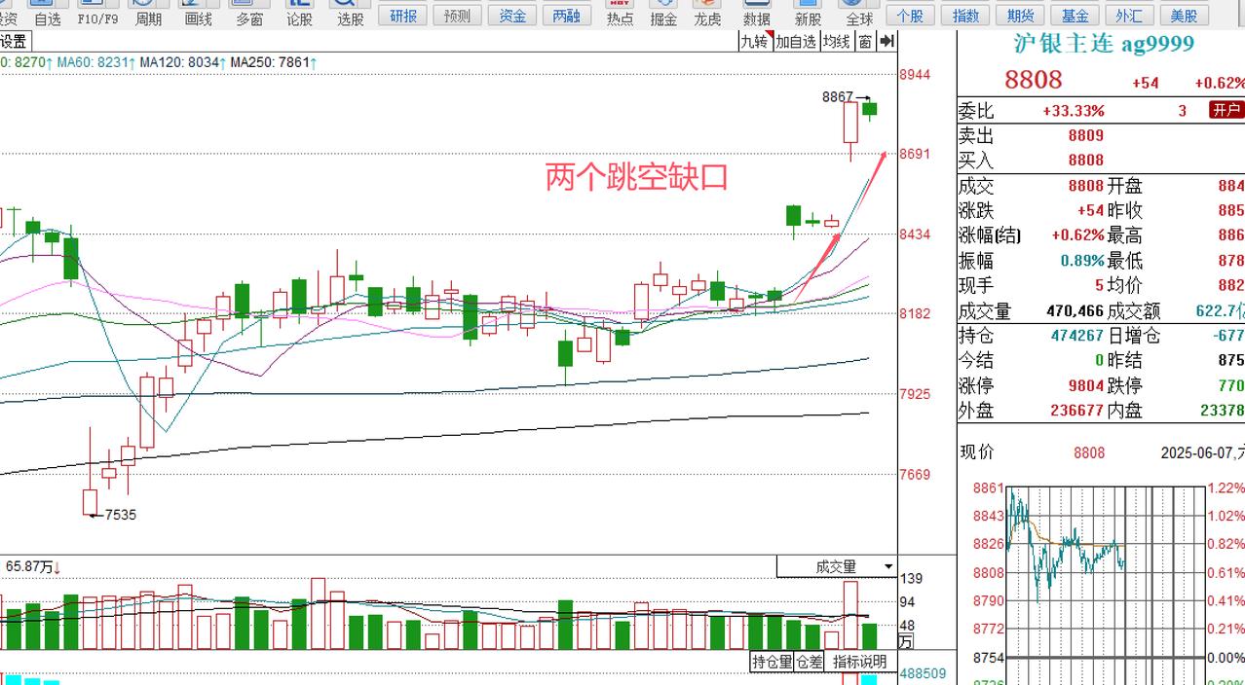Open 指标说明 indicator description
Viewport: 1245px width, 685px height.
860,662
